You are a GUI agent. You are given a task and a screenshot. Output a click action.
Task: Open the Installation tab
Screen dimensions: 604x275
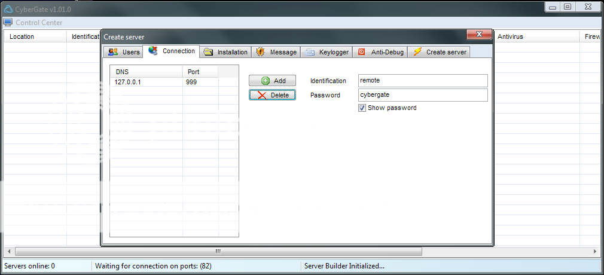pyautogui.click(x=225, y=52)
